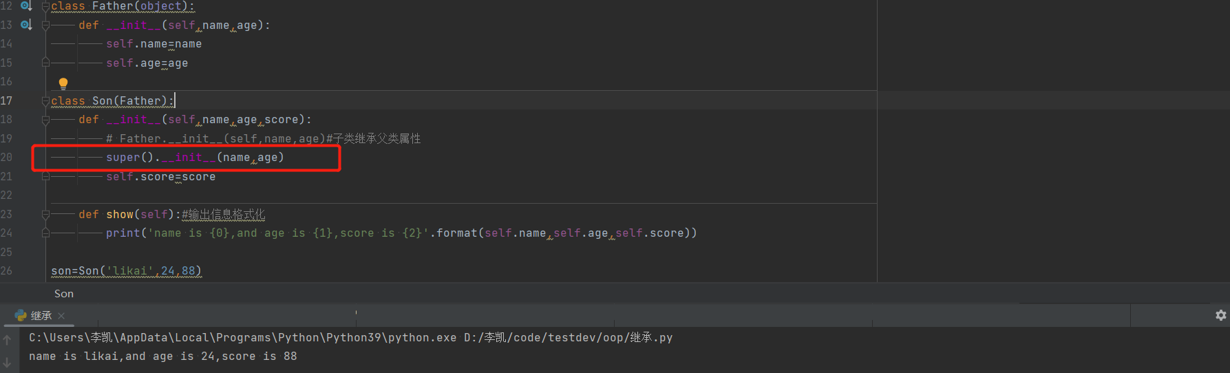The height and width of the screenshot is (373, 1230).
Task: Click line number 24 in the gutter
Action: (7, 233)
